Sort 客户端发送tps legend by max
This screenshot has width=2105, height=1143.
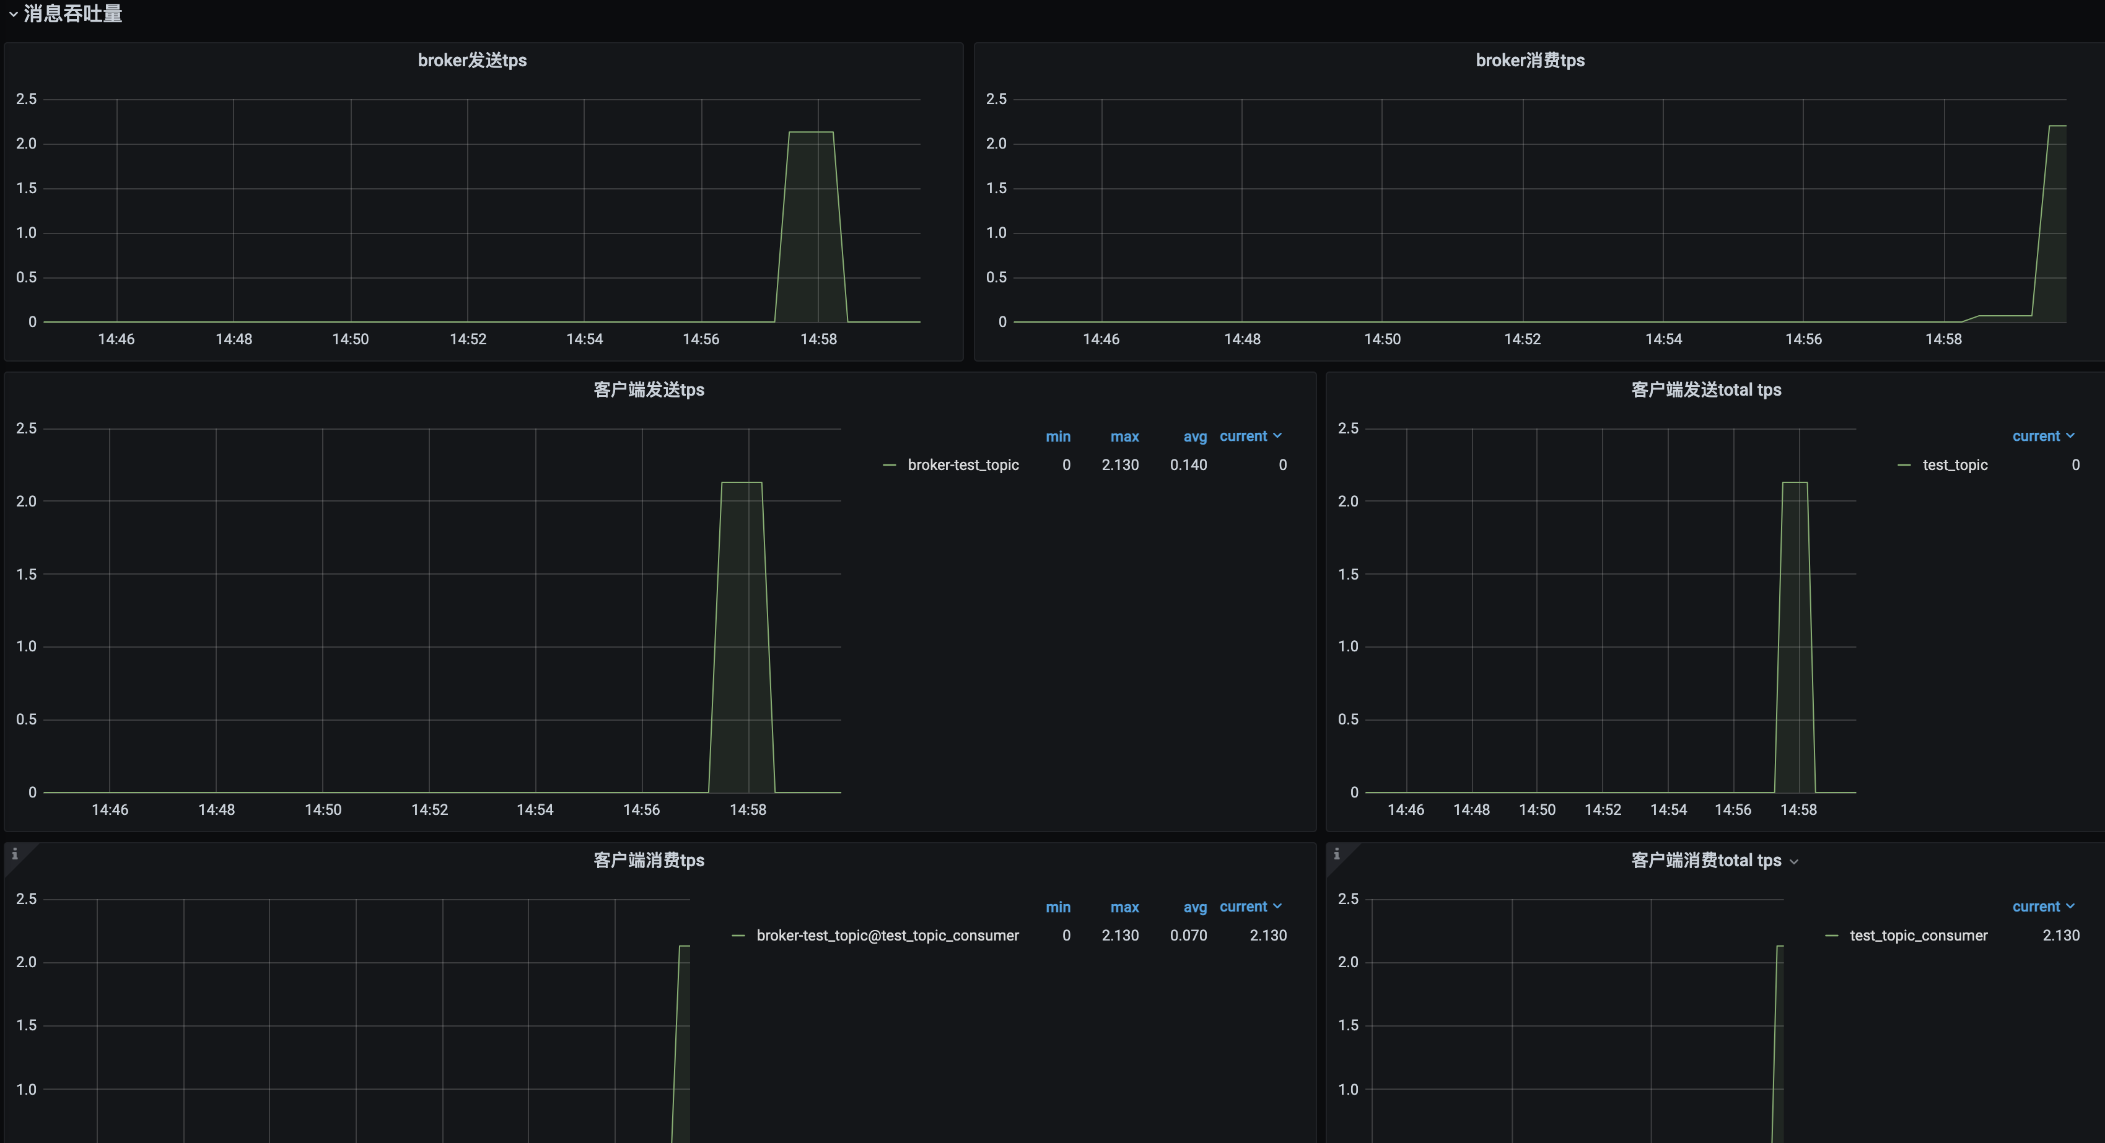tap(1124, 437)
